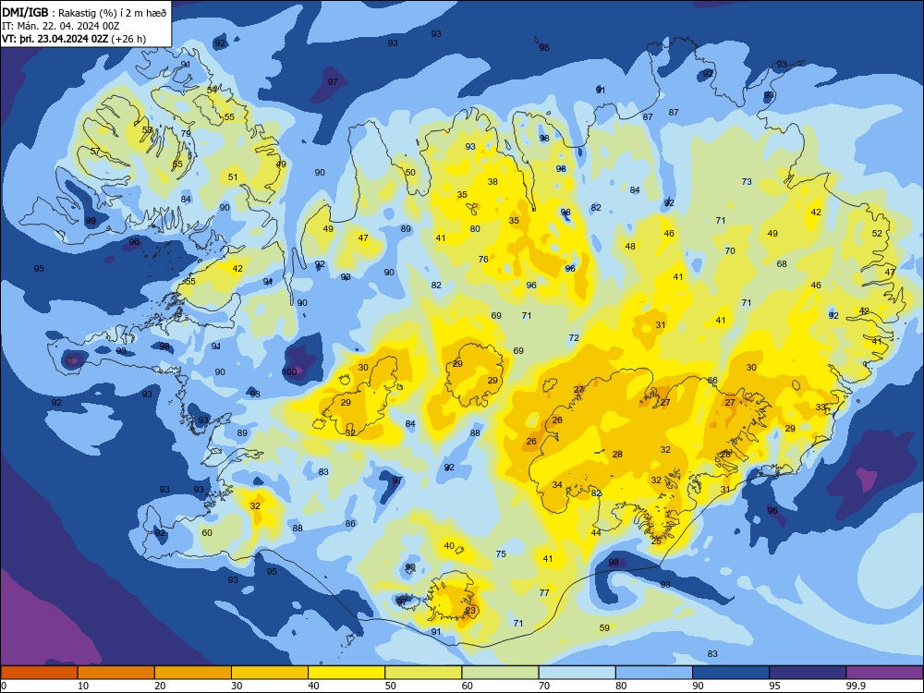Screen dimensions: 924x693
Task: Click the 0–10 dark orange legend swatch
Action: click(39, 673)
